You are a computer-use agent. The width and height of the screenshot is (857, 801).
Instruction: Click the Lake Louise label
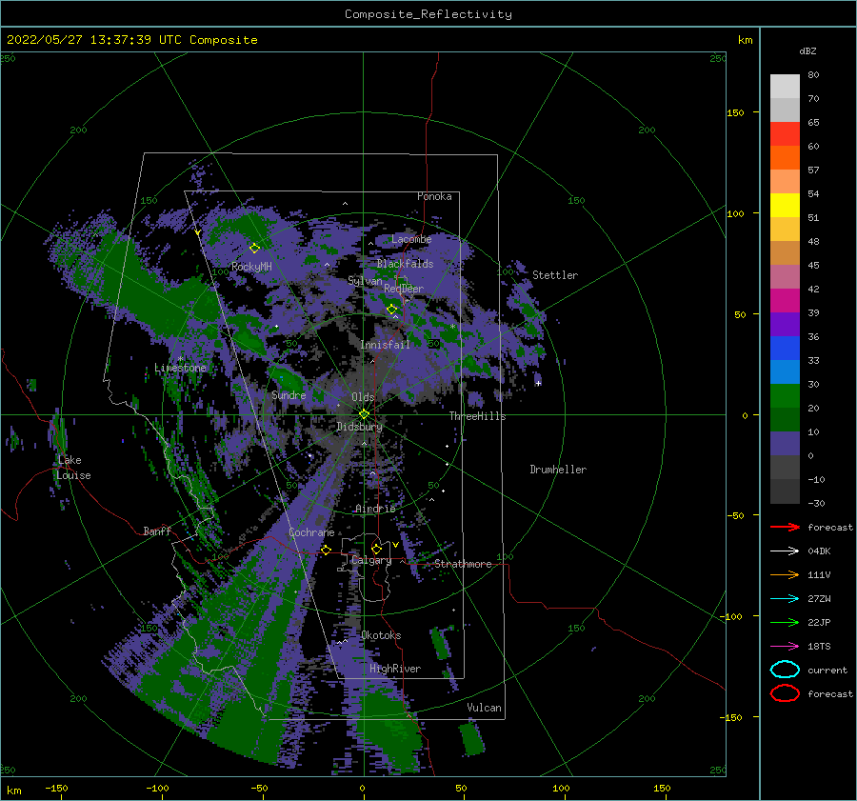[x=73, y=468]
